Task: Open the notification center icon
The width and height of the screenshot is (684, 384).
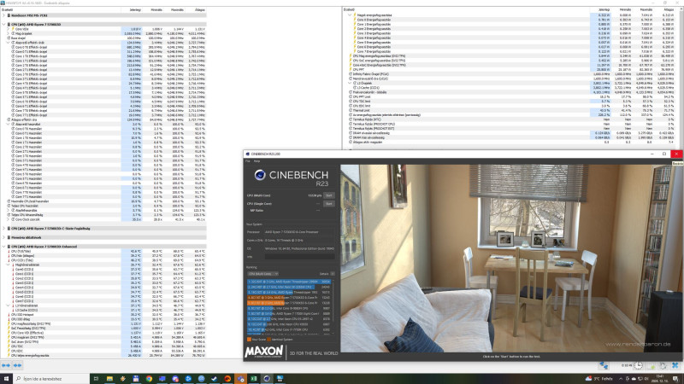Action: [x=675, y=379]
